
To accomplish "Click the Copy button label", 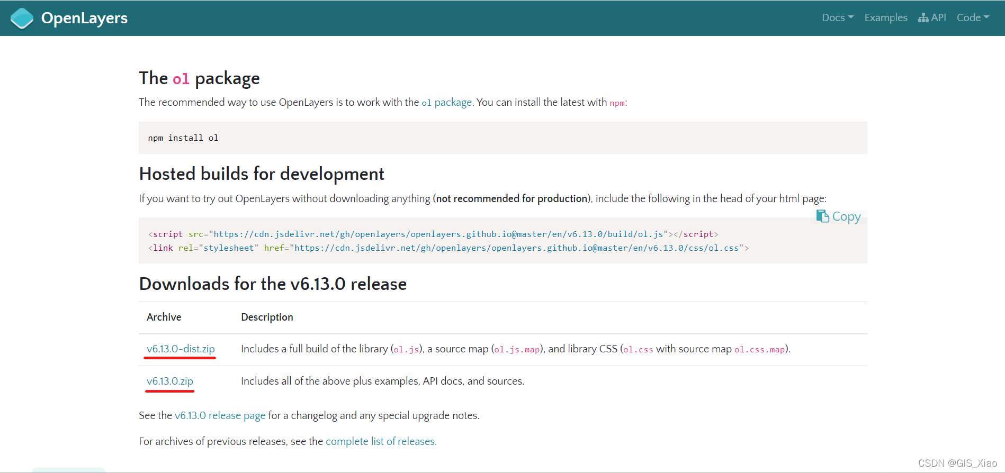I will click(x=846, y=216).
